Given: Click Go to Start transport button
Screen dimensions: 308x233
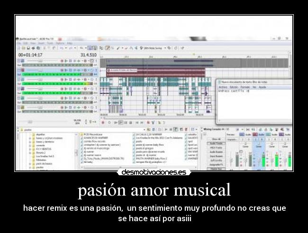Looking at the screenshot, I should coord(137,123).
